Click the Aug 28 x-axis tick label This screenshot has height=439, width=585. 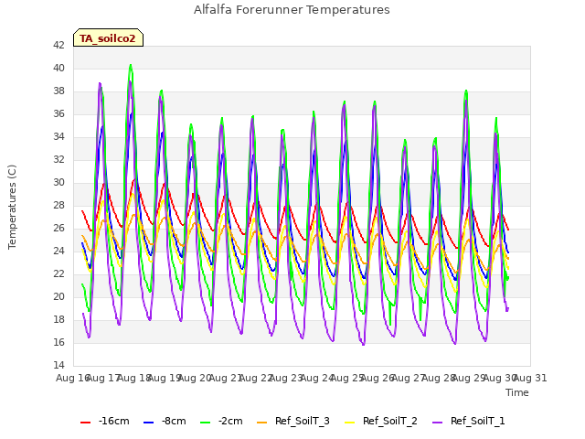click(439, 378)
